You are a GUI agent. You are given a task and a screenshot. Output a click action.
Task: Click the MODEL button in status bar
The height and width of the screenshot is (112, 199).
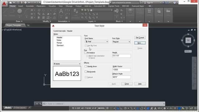coord(101,108)
